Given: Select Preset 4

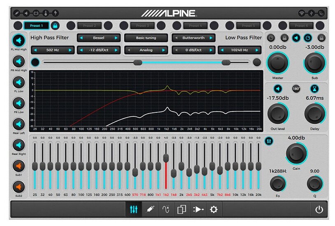Looking at the screenshot, I should (x=195, y=25).
